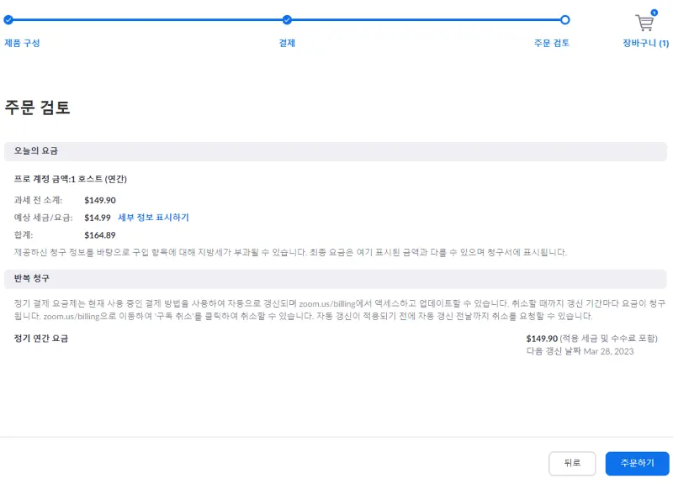Click the checkmark icon above 제품 구성

[10, 19]
